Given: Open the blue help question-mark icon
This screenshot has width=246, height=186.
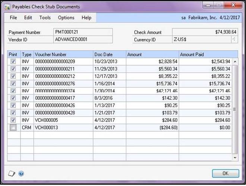Looking at the screenshot, I should pyautogui.click(x=21, y=173).
